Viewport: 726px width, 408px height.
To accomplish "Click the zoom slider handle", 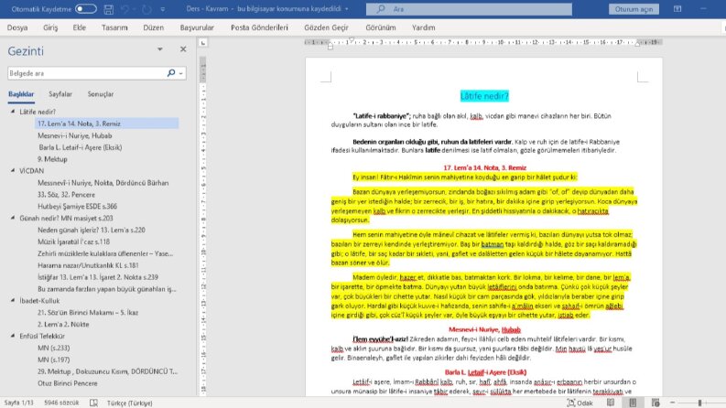I will [x=699, y=403].
